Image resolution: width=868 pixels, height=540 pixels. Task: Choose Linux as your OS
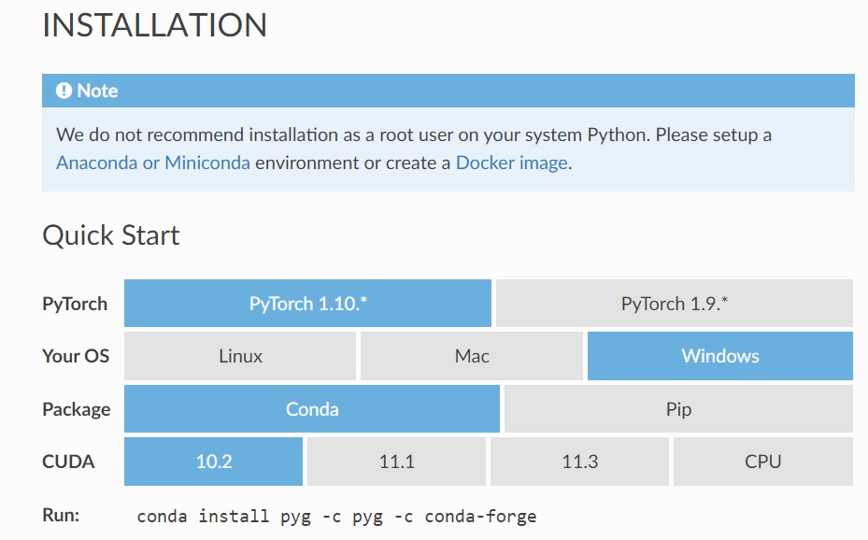tap(240, 356)
